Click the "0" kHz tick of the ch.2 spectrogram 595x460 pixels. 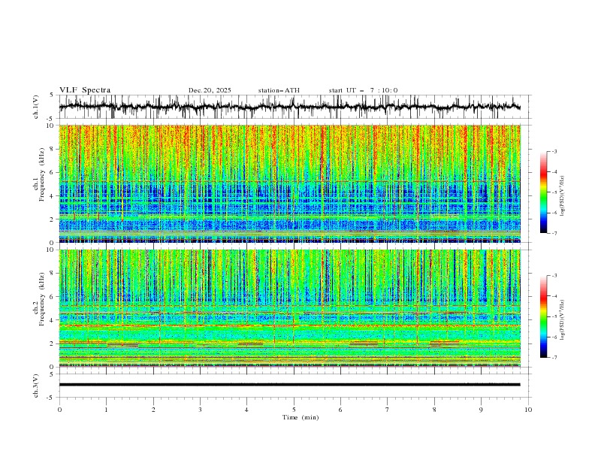53,367
